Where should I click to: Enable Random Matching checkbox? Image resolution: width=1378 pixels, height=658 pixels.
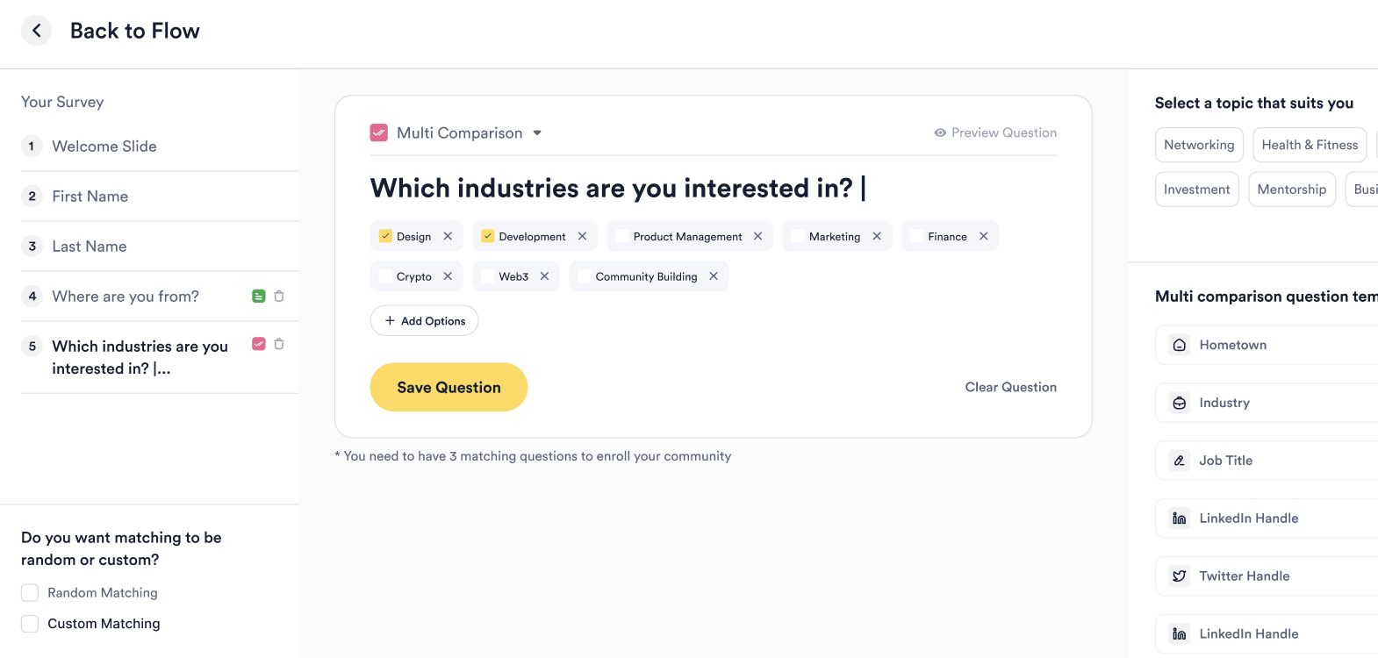30,593
